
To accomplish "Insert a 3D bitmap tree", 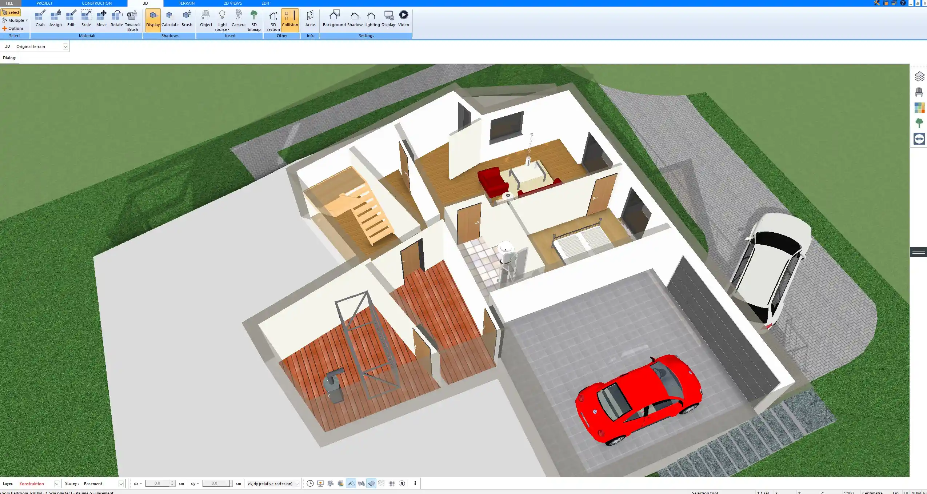I will 254,21.
